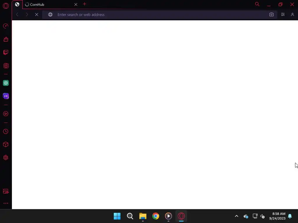The width and height of the screenshot is (298, 223).
Task: Open Windows taskbar Search
Action: pyautogui.click(x=130, y=216)
